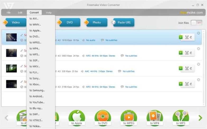Rotate the first video in the list
The image size is (207, 129).
click(x=191, y=37)
